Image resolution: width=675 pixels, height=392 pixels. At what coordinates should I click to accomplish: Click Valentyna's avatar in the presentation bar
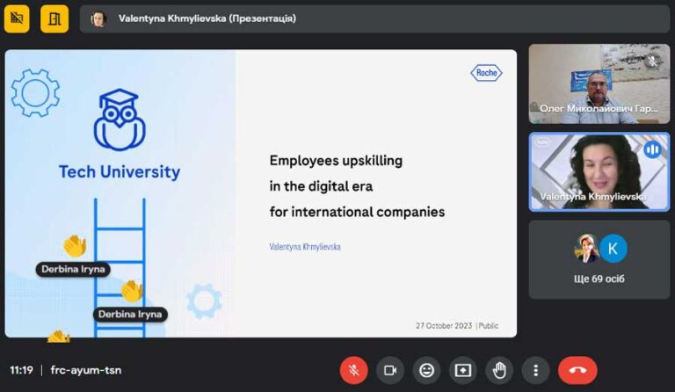pos(98,18)
